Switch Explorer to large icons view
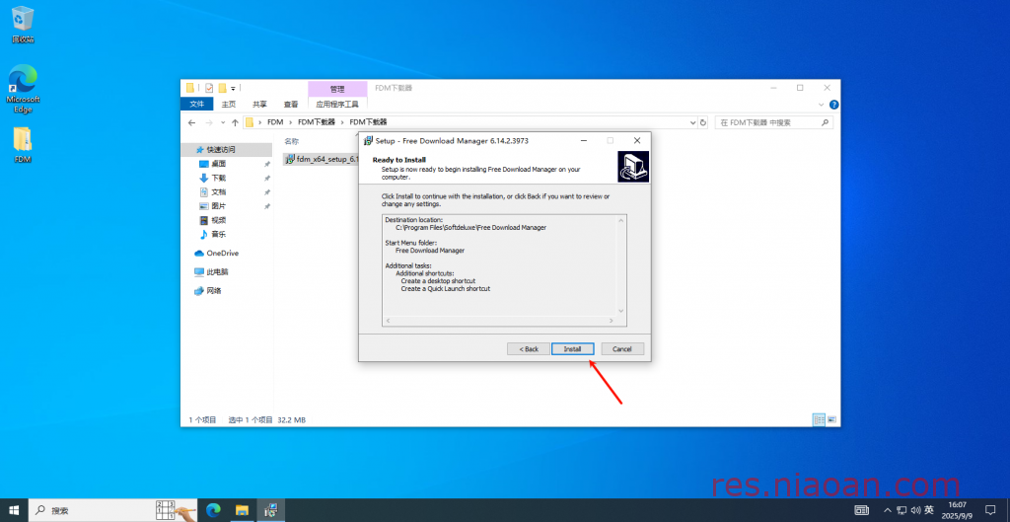 click(831, 419)
